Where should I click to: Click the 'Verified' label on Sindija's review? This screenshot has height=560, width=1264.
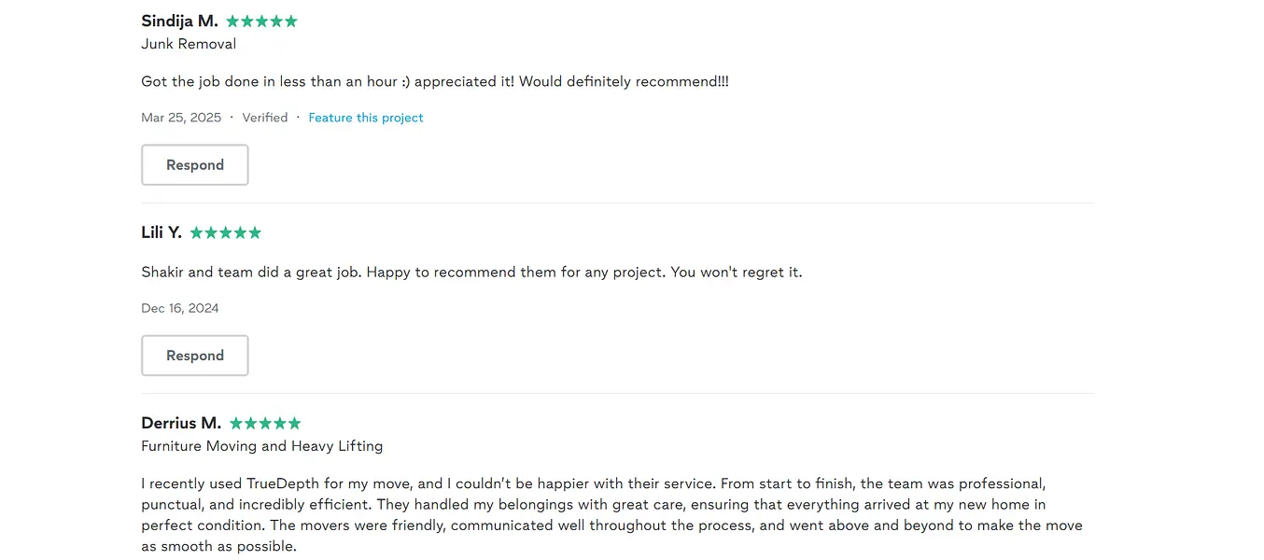[x=265, y=118]
